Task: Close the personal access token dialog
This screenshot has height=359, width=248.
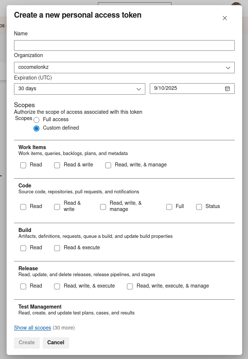Action: [x=225, y=18]
